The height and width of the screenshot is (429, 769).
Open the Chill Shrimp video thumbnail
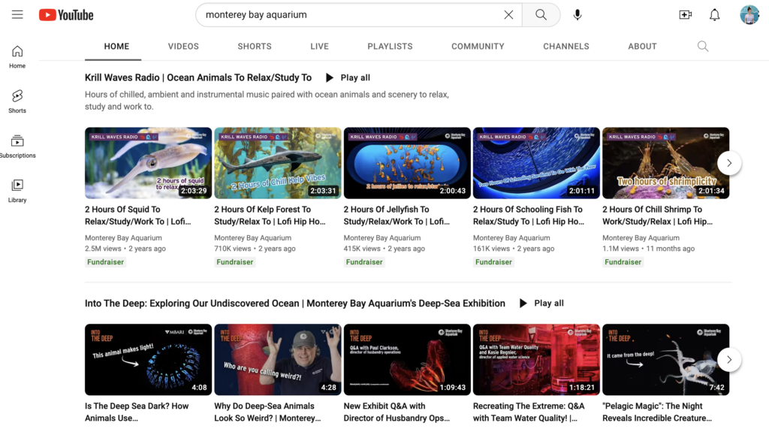[665, 163]
